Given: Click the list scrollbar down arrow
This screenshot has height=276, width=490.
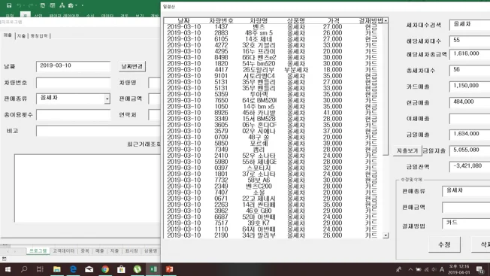Looking at the screenshot, I should (386, 235).
